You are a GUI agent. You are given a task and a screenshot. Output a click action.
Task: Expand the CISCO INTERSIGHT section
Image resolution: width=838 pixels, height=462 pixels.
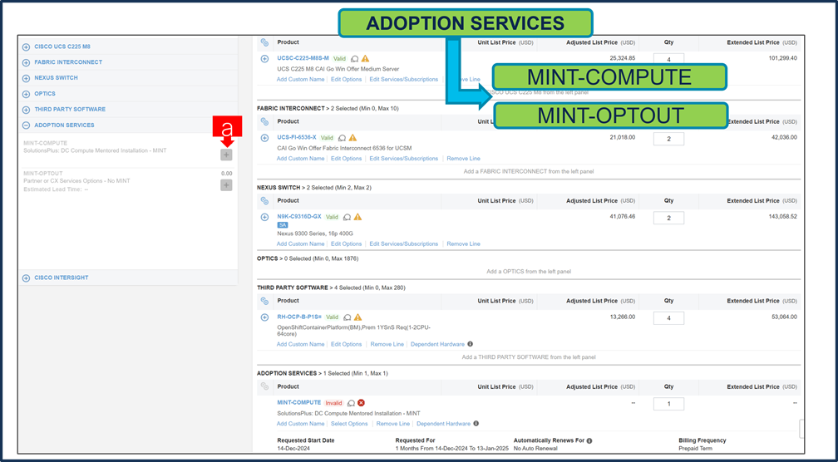click(26, 278)
